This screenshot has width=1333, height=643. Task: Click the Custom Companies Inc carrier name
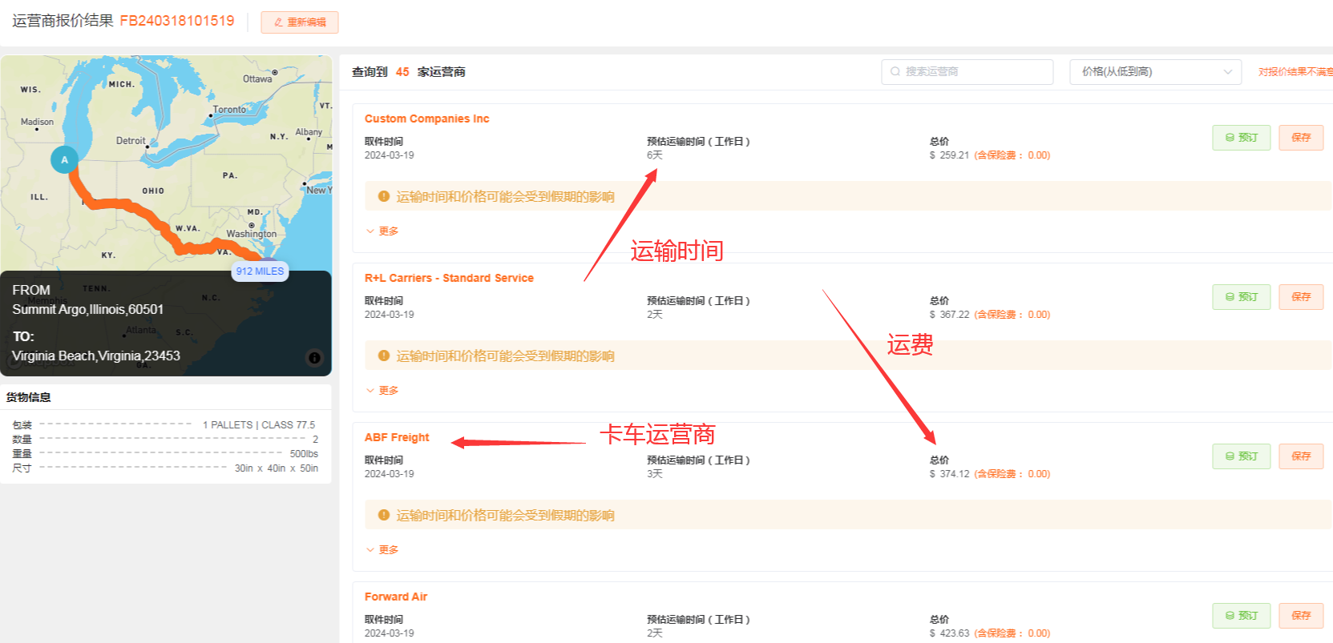pos(426,119)
